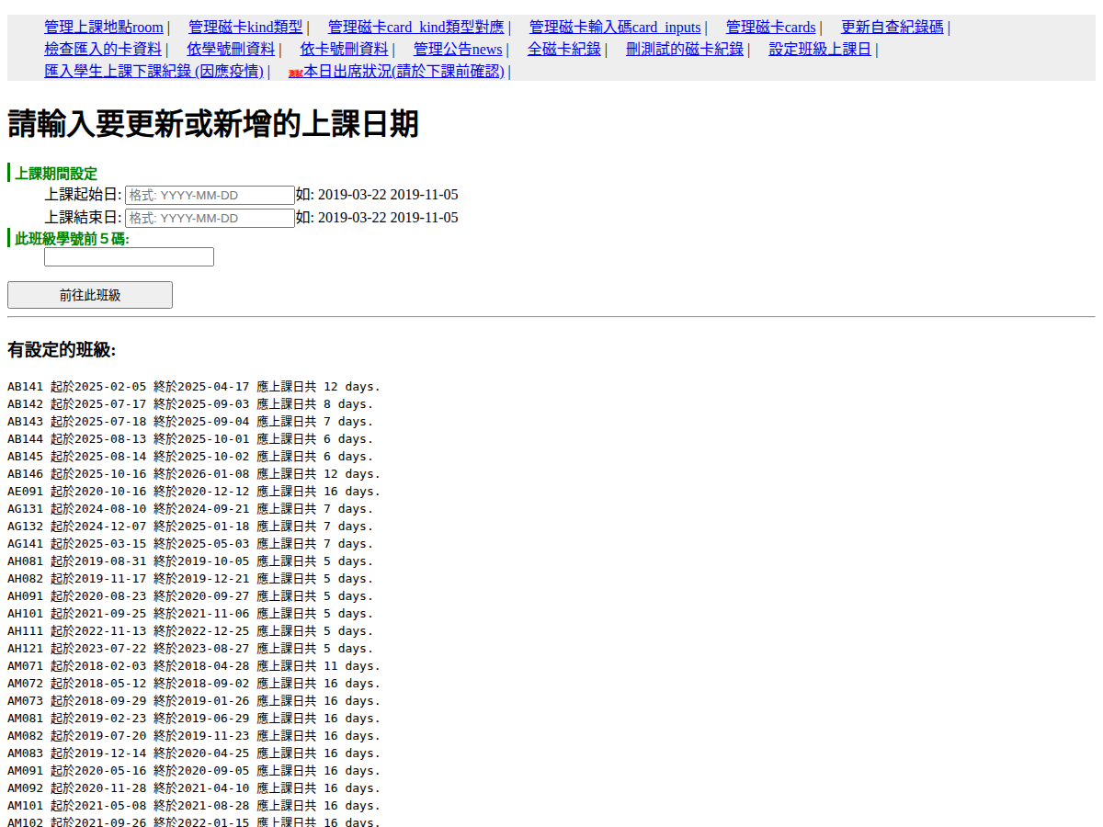This screenshot has width=1103, height=827.
Task: Click the red new icon beside 本日出席狀況
Action: (x=296, y=74)
